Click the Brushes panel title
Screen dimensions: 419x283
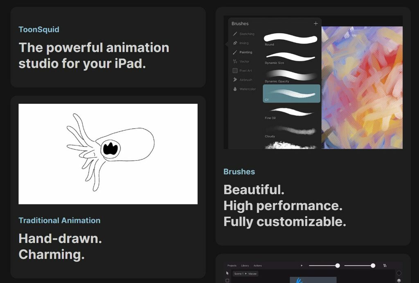240,23
